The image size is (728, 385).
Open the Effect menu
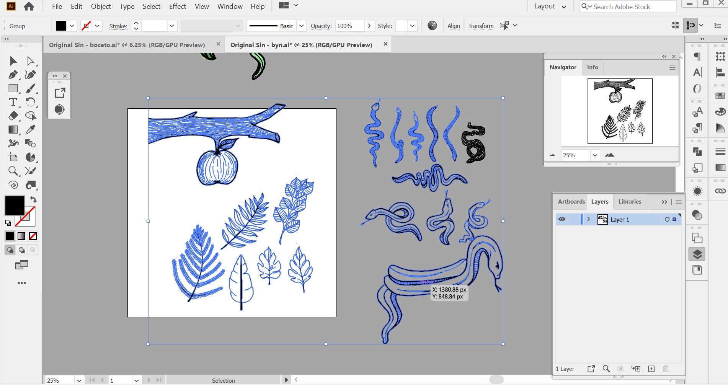(177, 7)
